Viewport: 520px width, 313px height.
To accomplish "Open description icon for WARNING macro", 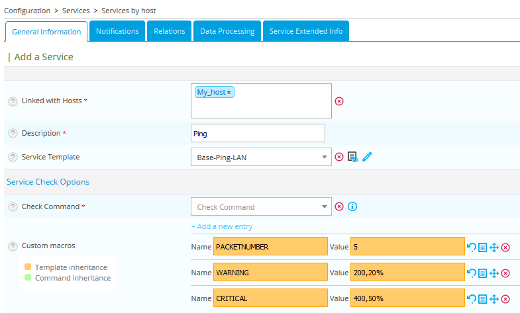I will (x=482, y=273).
